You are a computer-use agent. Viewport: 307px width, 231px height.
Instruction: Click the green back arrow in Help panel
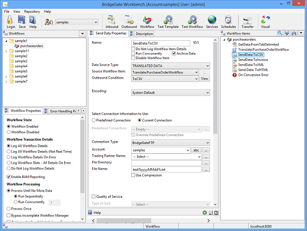[x=205, y=213]
